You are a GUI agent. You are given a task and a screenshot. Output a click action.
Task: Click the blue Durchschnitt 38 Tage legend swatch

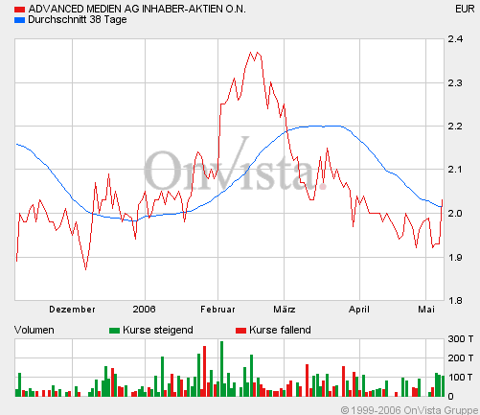pyautogui.click(x=19, y=20)
